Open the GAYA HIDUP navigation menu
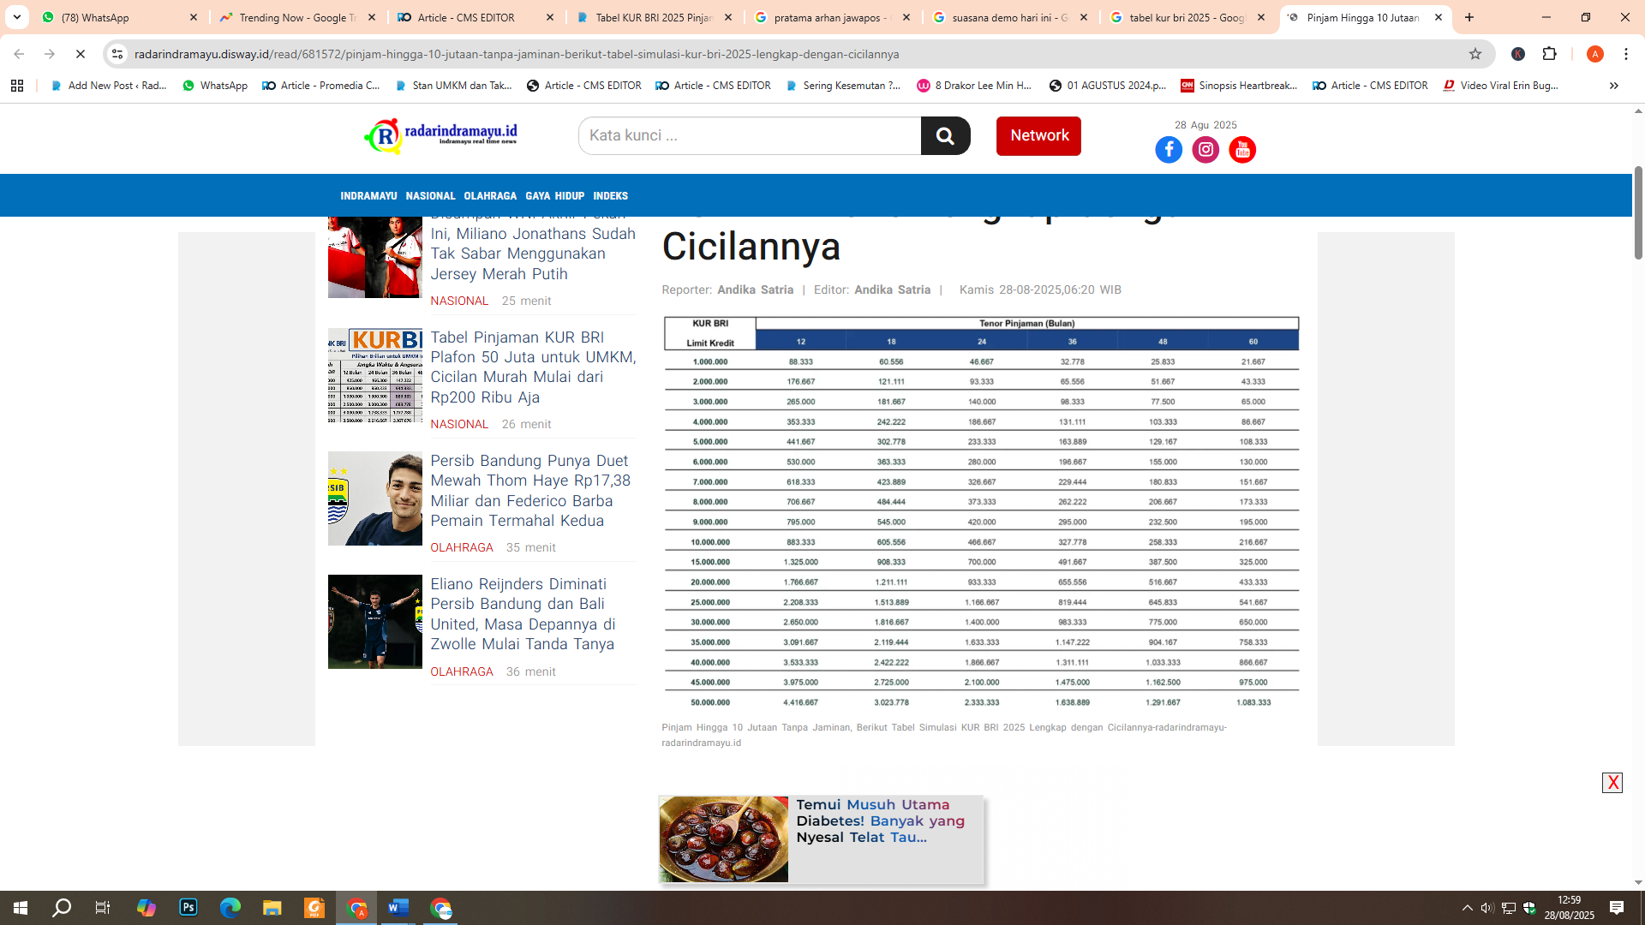Screen dimensions: 1645x925 554,196
